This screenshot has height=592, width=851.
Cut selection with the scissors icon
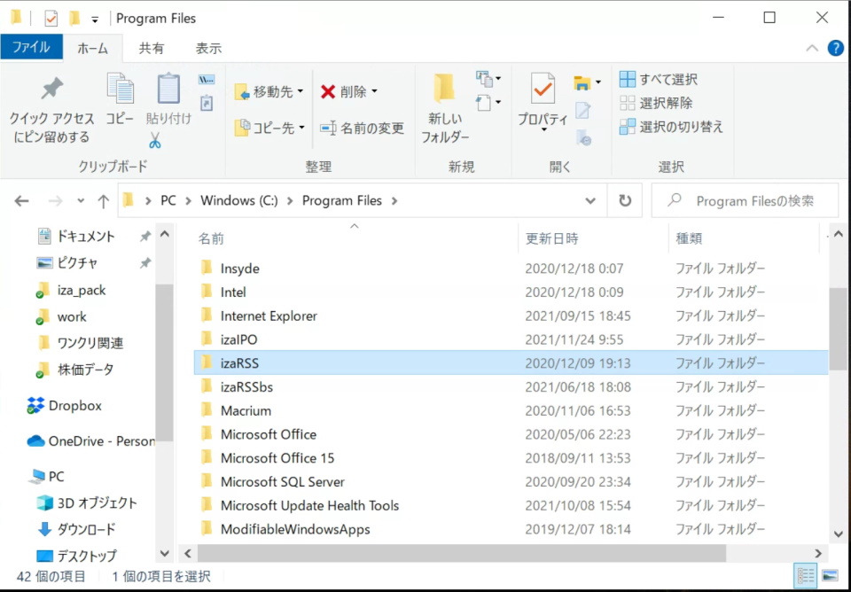coord(154,140)
